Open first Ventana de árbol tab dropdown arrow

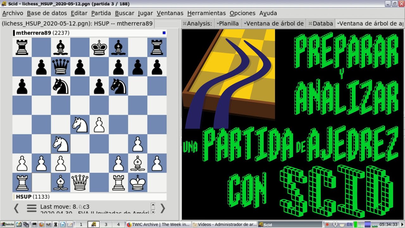245,23
